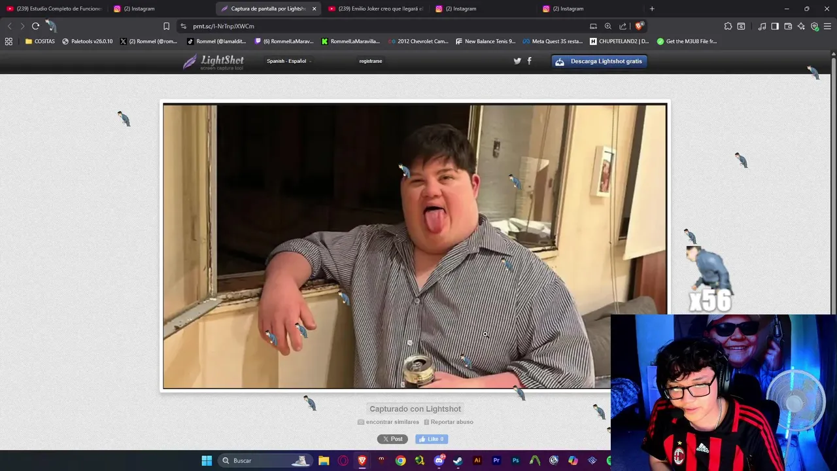The height and width of the screenshot is (471, 837).
Task: Toggle the browser sidebar panel icon
Action: point(775,26)
